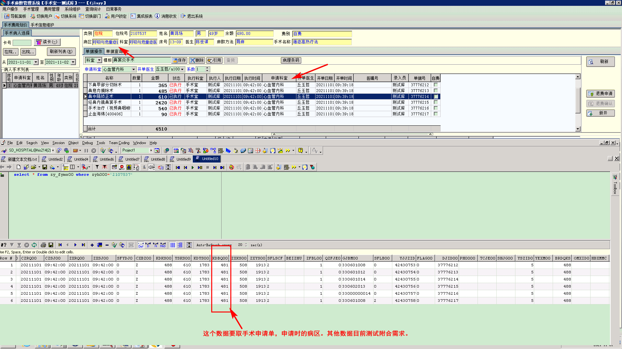Click the 退费申请 button
The width and height of the screenshot is (622, 349).
coord(600,94)
